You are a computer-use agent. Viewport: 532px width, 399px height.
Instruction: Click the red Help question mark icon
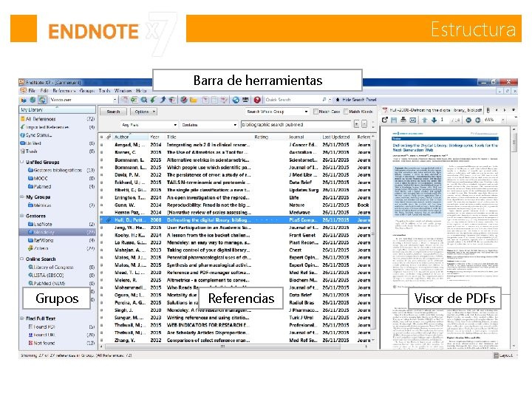coord(257,100)
